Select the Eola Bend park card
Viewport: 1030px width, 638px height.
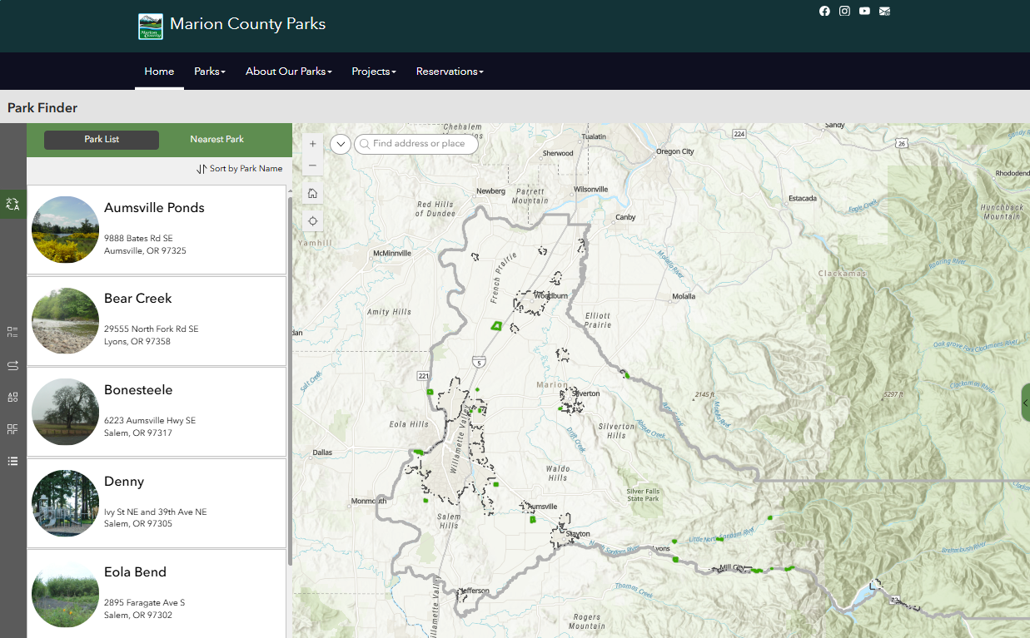(157, 594)
